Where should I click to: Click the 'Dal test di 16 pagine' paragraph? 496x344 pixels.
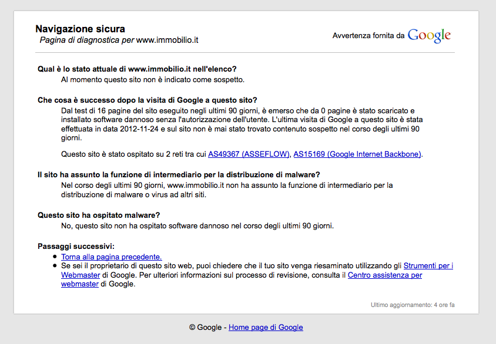[241, 124]
